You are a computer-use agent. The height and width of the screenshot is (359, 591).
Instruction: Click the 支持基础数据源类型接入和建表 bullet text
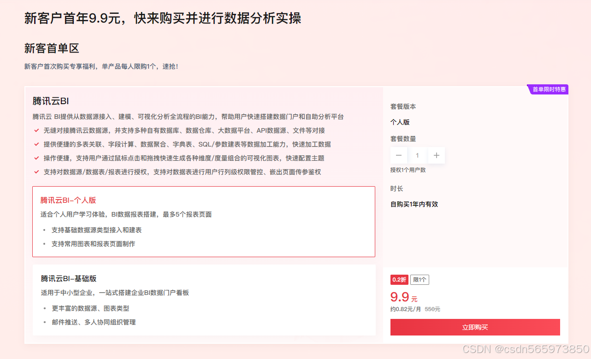(96, 230)
